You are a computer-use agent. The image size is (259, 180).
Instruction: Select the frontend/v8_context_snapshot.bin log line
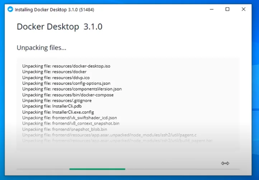pyautogui.click(x=71, y=123)
